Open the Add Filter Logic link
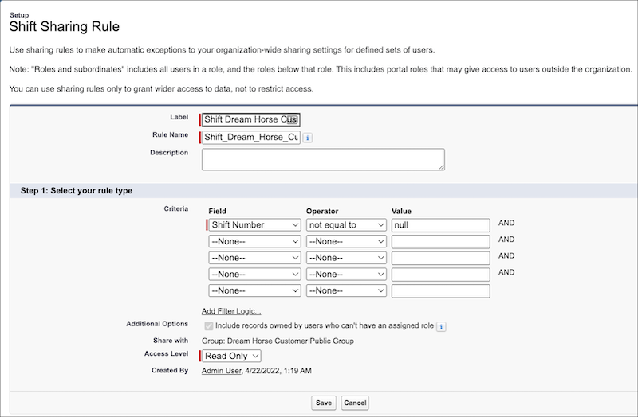 coord(231,311)
